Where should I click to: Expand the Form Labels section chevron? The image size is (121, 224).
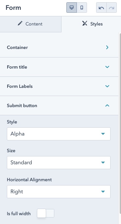point(107,86)
